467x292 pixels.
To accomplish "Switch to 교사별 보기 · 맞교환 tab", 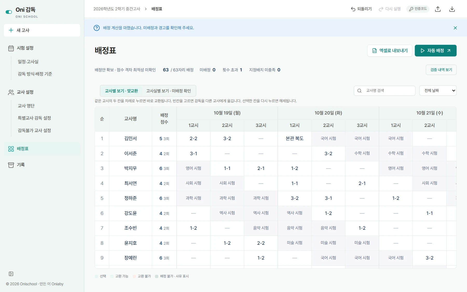I will [121, 91].
